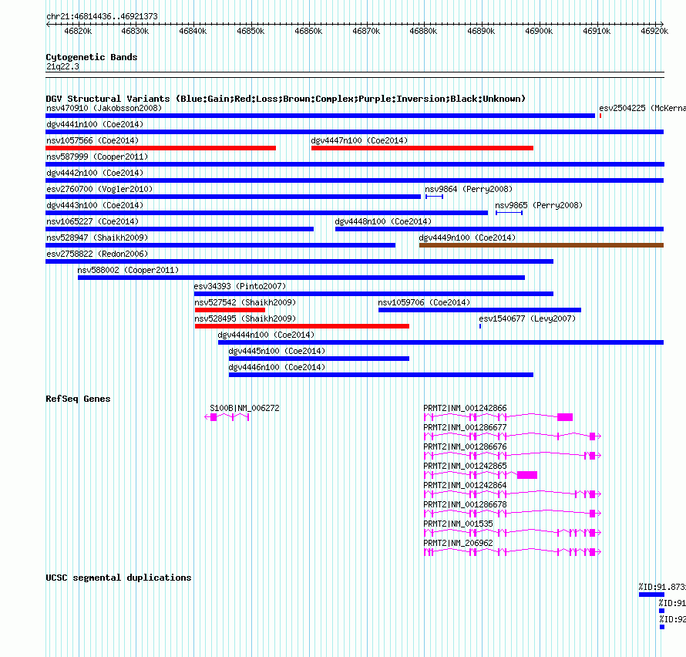Screen dimensions: 686x657
Task: Click the 21q22.3 band label
Action: 62,66
